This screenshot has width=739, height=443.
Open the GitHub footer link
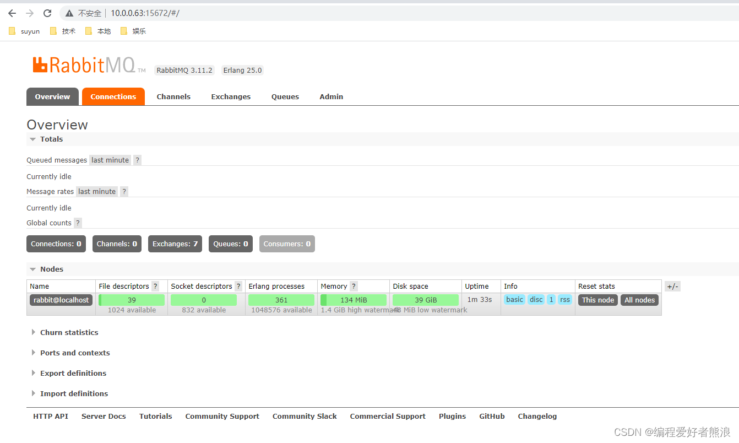coord(492,417)
